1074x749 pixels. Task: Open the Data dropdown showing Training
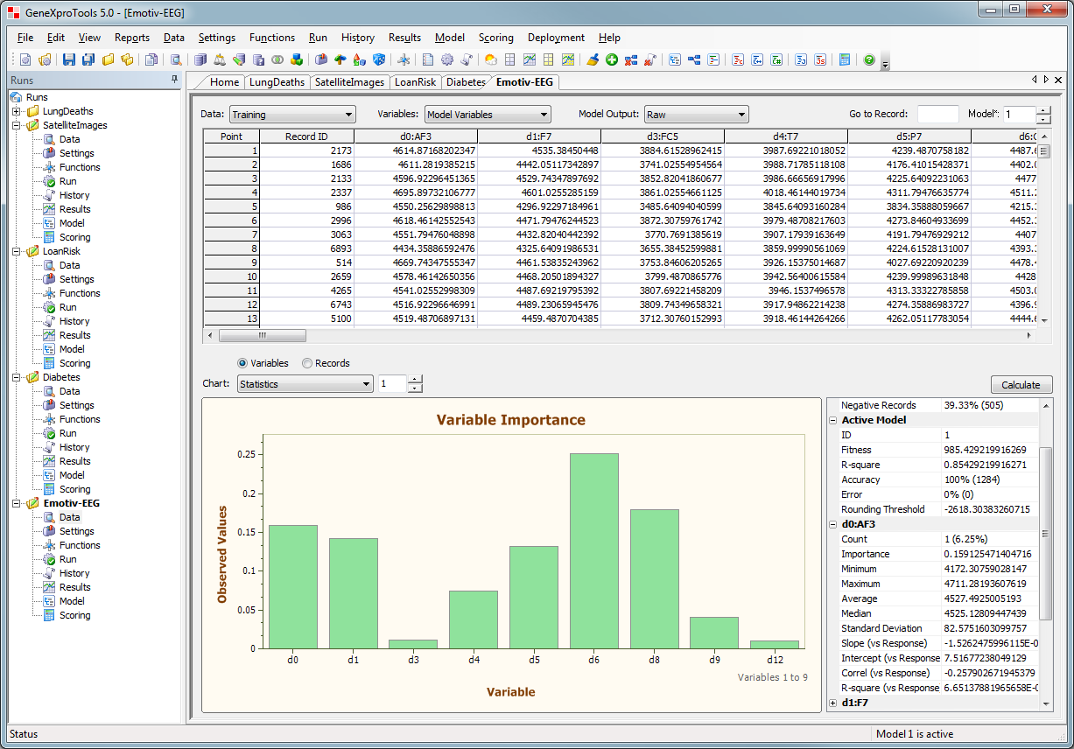point(292,114)
